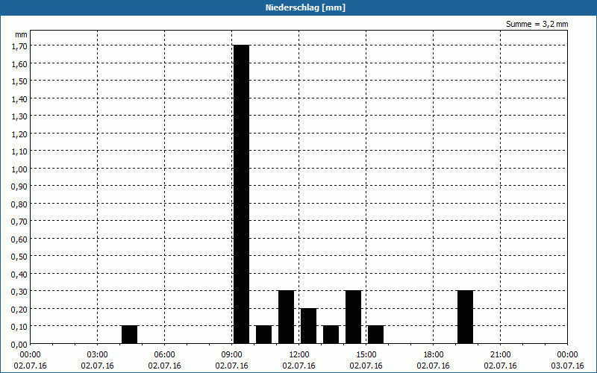Click the 1,30 y-axis label

tap(19, 116)
